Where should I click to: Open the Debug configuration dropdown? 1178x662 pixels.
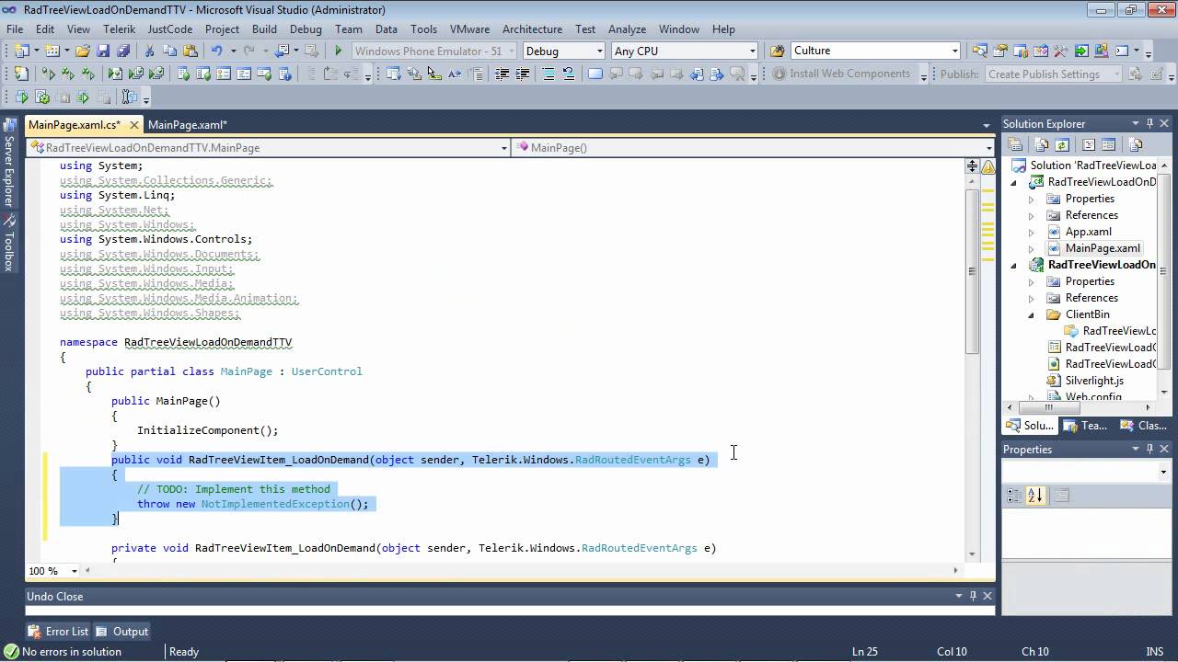pyautogui.click(x=600, y=51)
